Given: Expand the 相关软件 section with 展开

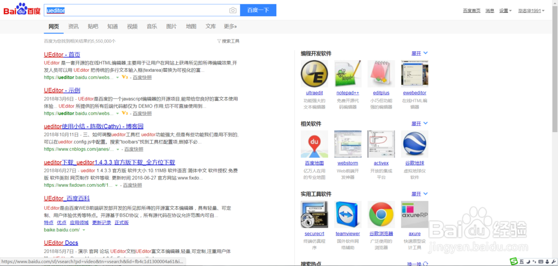Looking at the screenshot, I should (x=420, y=124).
